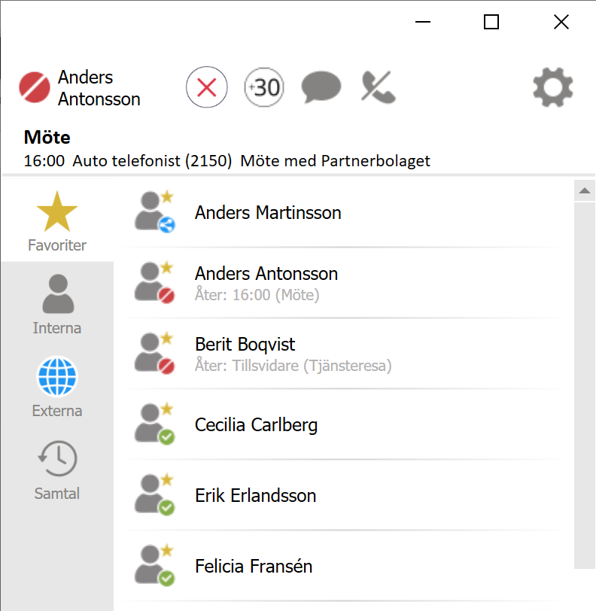Click Anders Antonsson's avatar in the contact list
This screenshot has width=596, height=611.
[155, 282]
